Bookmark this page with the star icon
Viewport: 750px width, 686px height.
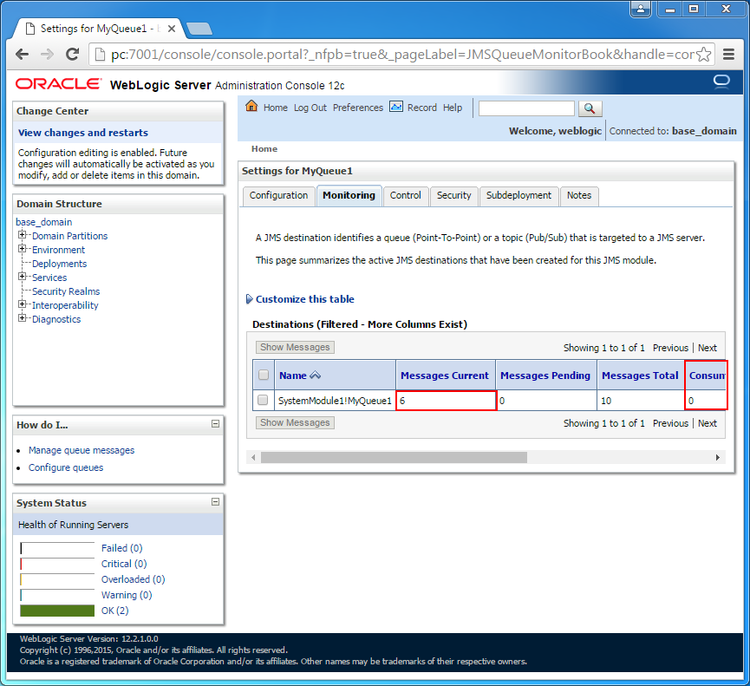pos(703,54)
